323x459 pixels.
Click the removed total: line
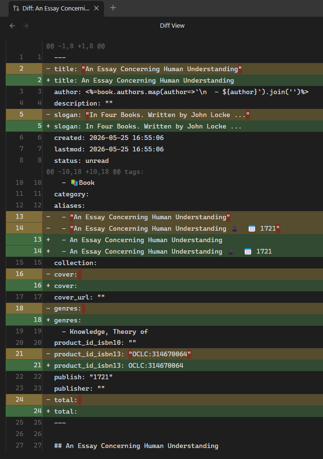(x=164, y=400)
